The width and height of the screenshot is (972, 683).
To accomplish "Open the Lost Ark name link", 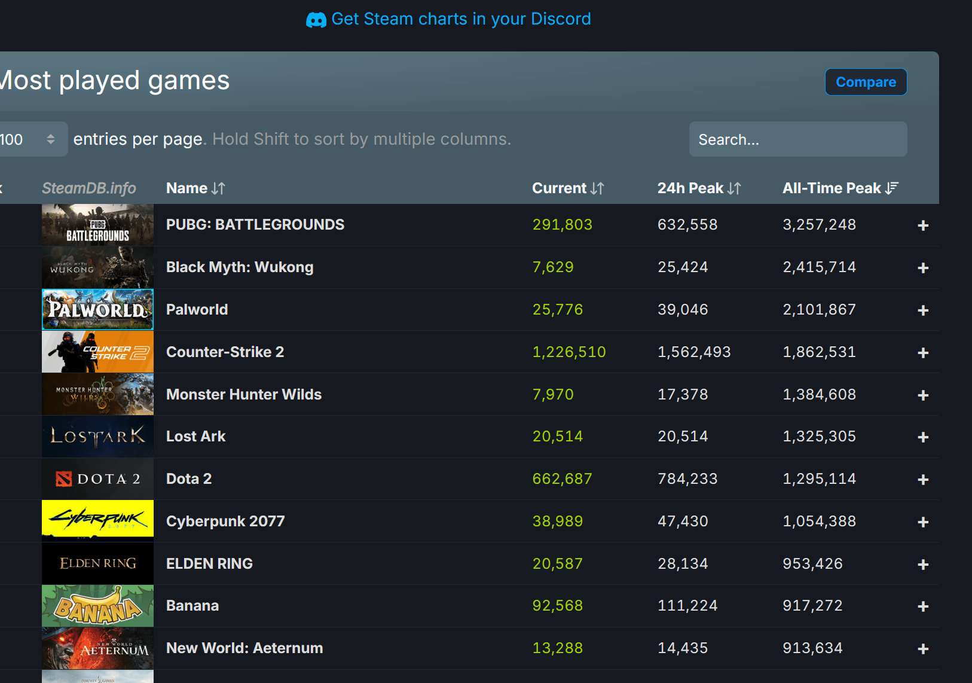I will (x=196, y=437).
